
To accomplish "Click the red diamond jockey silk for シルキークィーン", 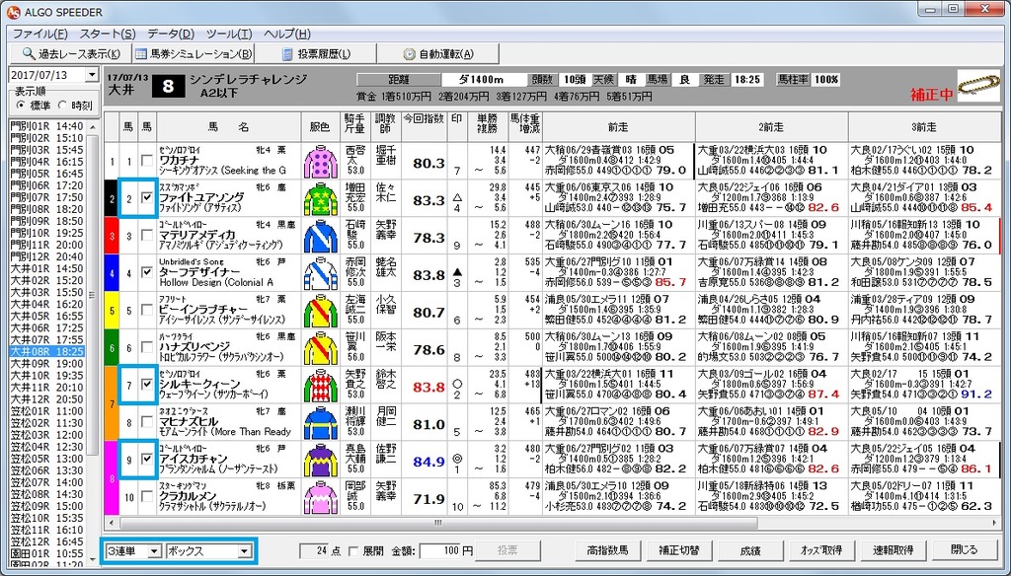I will click(x=321, y=386).
